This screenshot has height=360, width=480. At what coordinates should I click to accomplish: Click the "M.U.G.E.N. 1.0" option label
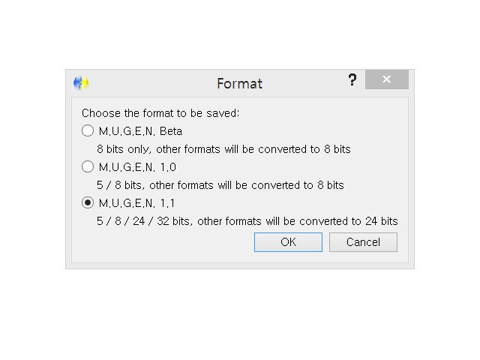coord(137,167)
